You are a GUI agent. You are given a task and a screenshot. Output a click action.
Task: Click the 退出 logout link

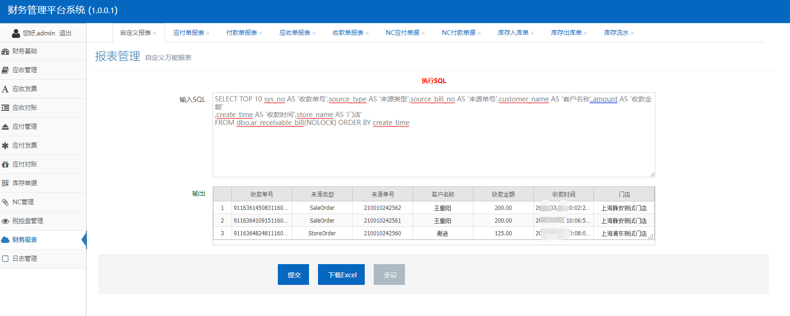pos(65,33)
